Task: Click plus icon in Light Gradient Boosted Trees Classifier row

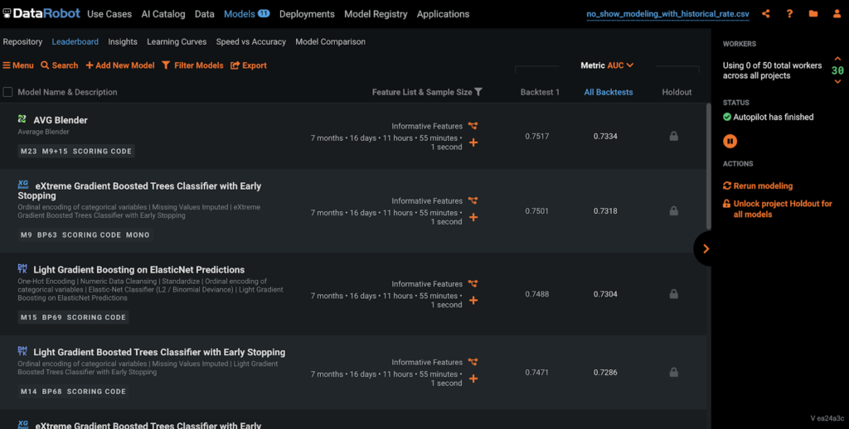Action: click(473, 378)
